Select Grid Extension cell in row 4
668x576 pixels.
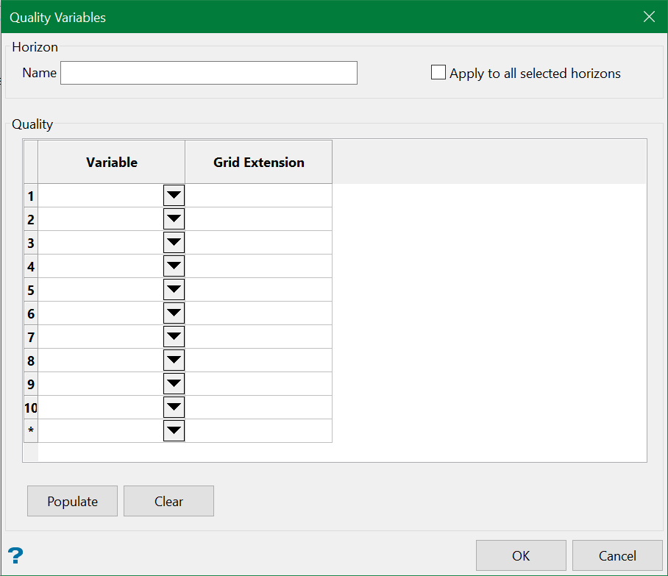pos(258,266)
